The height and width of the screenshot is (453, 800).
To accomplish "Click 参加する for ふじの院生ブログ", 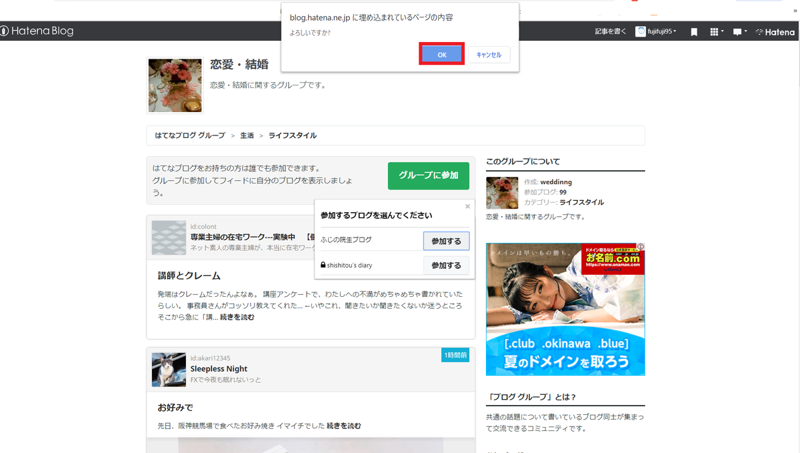I will click(x=446, y=241).
